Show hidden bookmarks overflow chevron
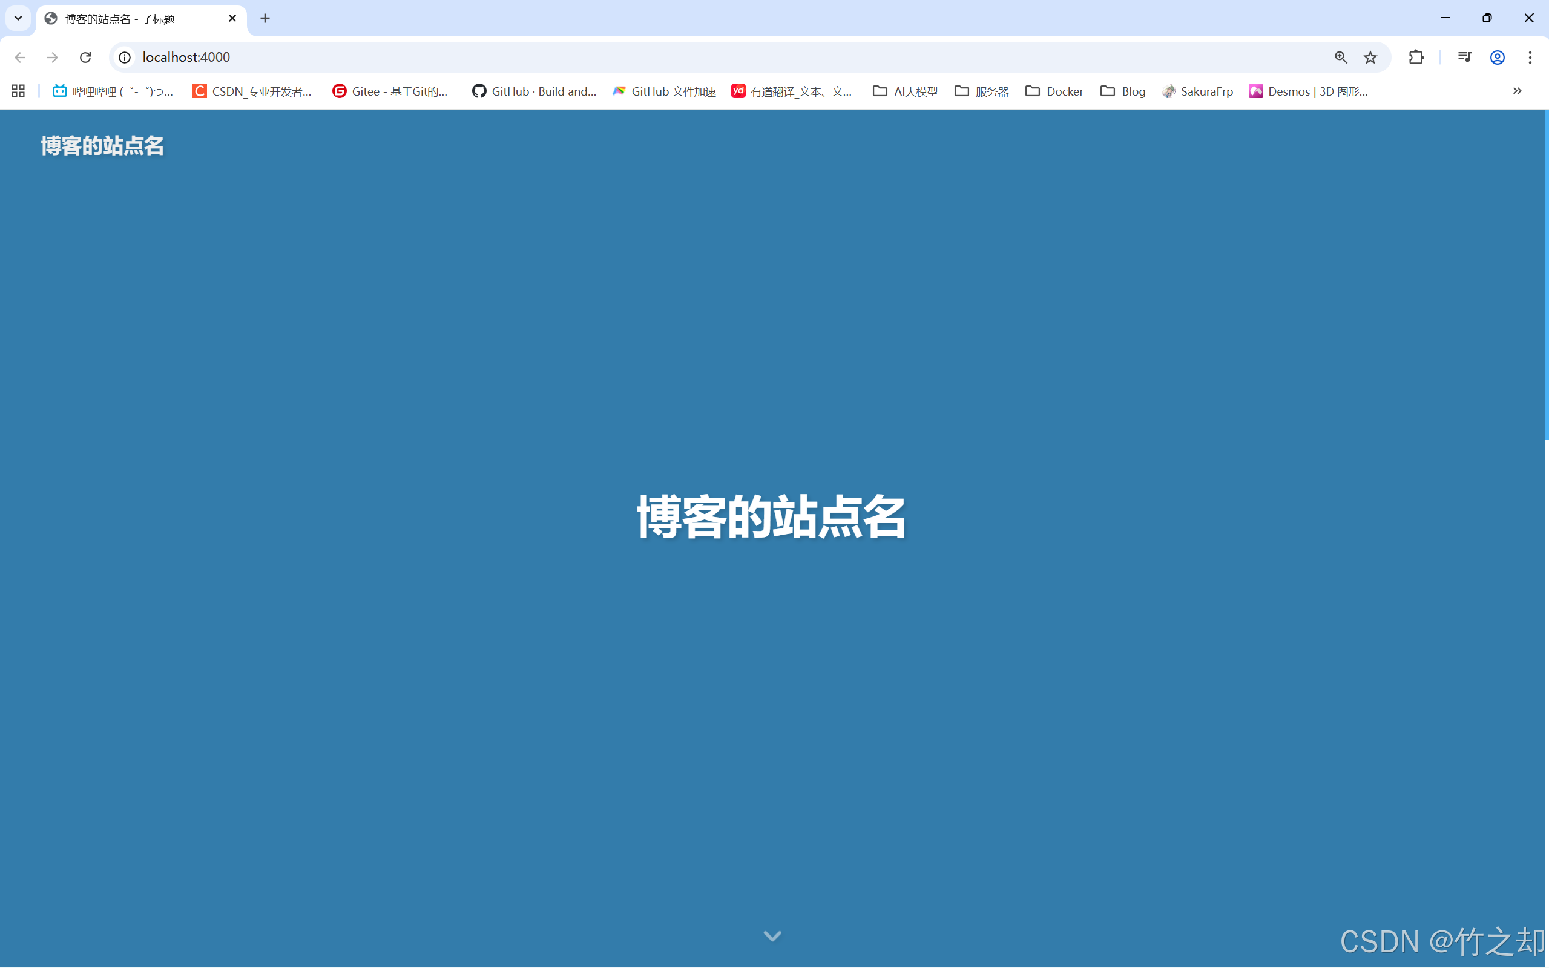 (x=1517, y=91)
